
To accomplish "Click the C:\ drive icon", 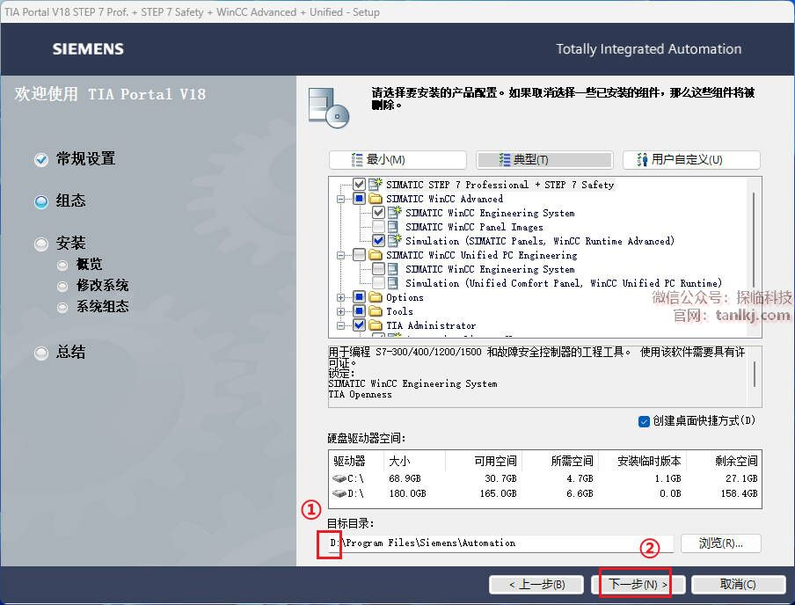I will 339,478.
